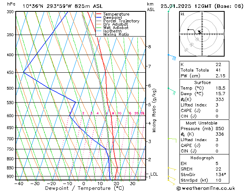Select the "Wet Adiabat" legend entry

tap(116, 28)
